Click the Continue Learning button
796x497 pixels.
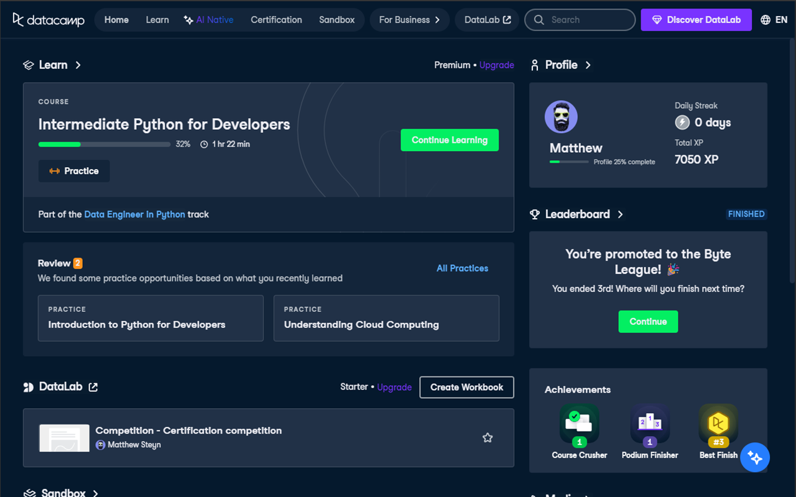click(450, 140)
